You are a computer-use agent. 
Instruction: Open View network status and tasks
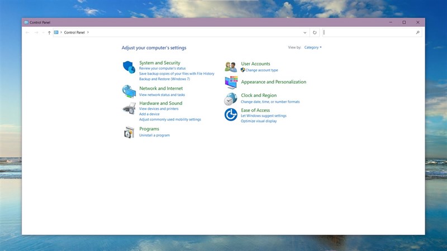tap(161, 95)
